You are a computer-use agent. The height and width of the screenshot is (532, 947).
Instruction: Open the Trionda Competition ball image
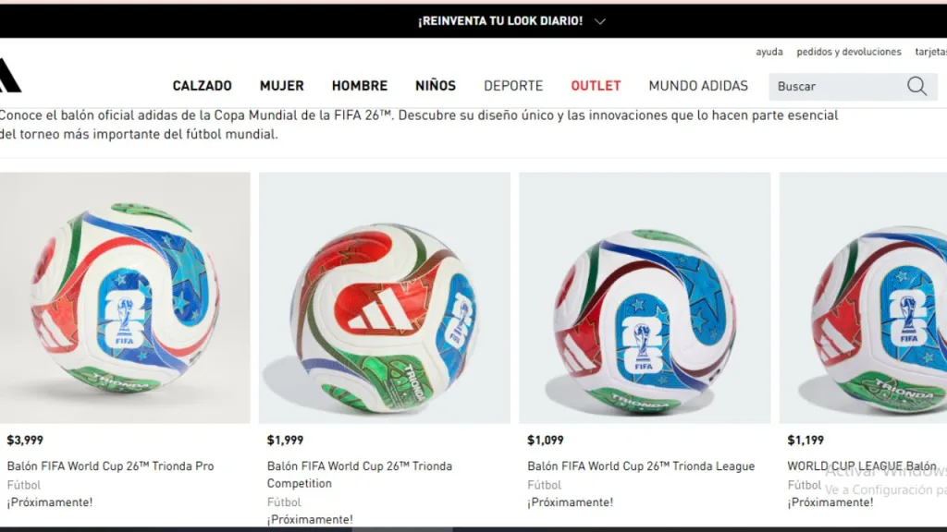point(385,298)
